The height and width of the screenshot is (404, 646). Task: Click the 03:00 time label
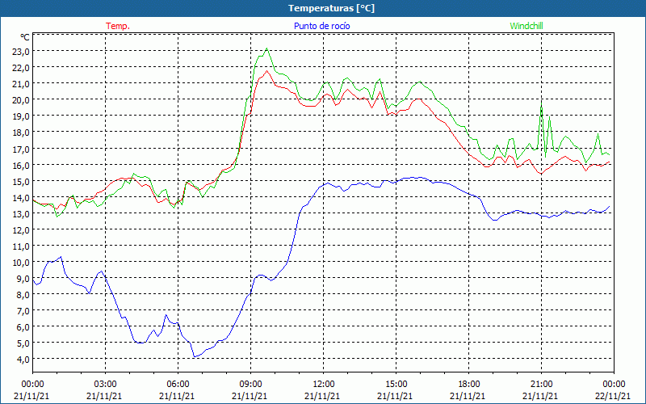105,385
